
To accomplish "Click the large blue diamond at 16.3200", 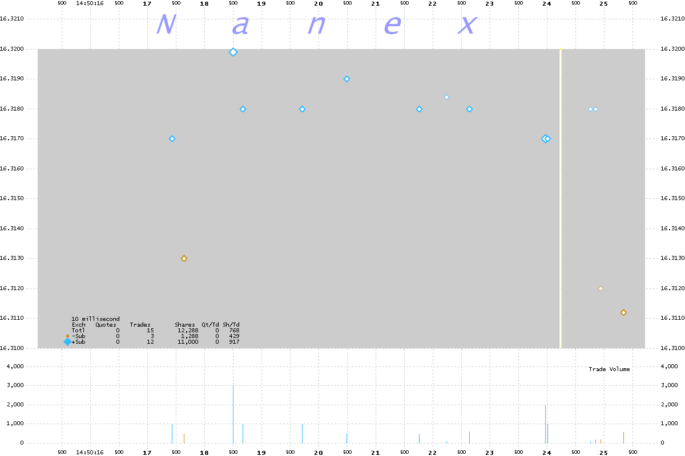I will coord(233,52).
